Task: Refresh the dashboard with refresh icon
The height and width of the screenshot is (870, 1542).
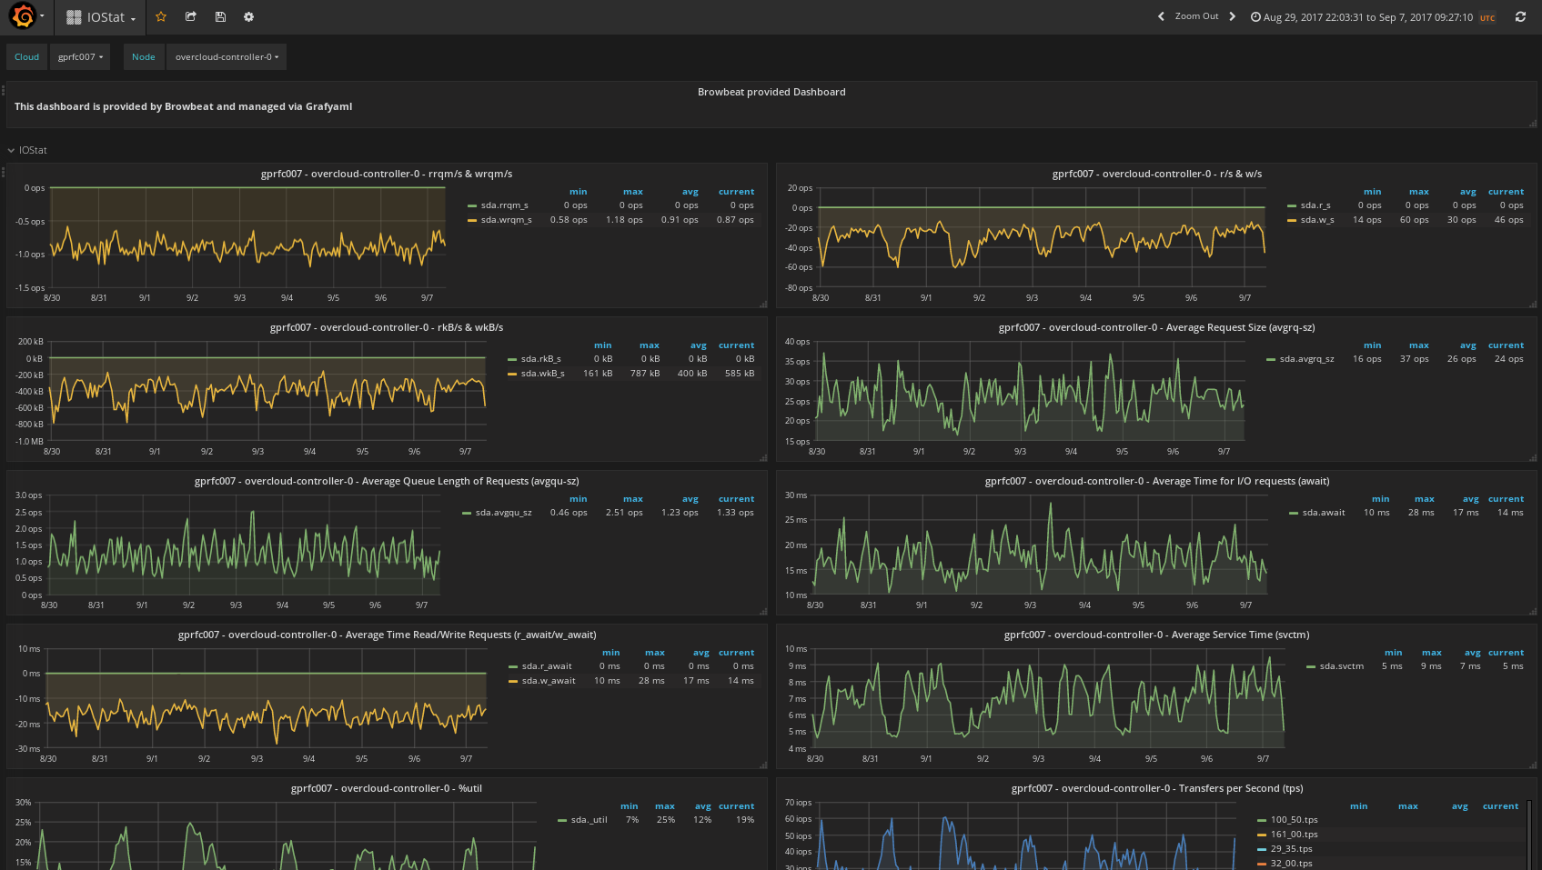Action: [1520, 16]
